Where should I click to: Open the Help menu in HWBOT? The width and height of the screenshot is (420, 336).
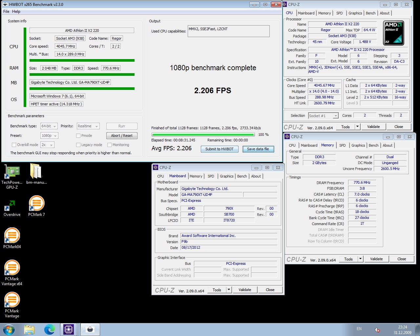click(16, 11)
